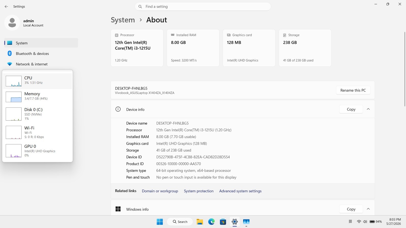This screenshot has height=228, width=406.
Task: Click the CPU usage graph thumbnail
Action: [x=14, y=81]
